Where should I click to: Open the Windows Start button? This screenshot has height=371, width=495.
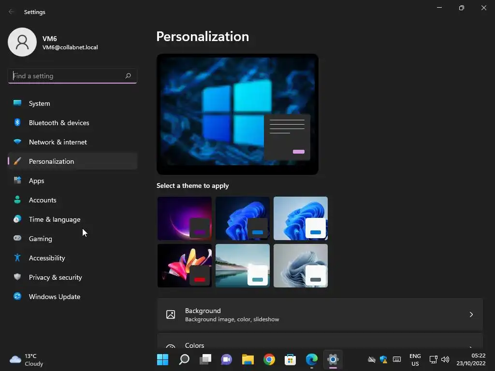pos(162,359)
